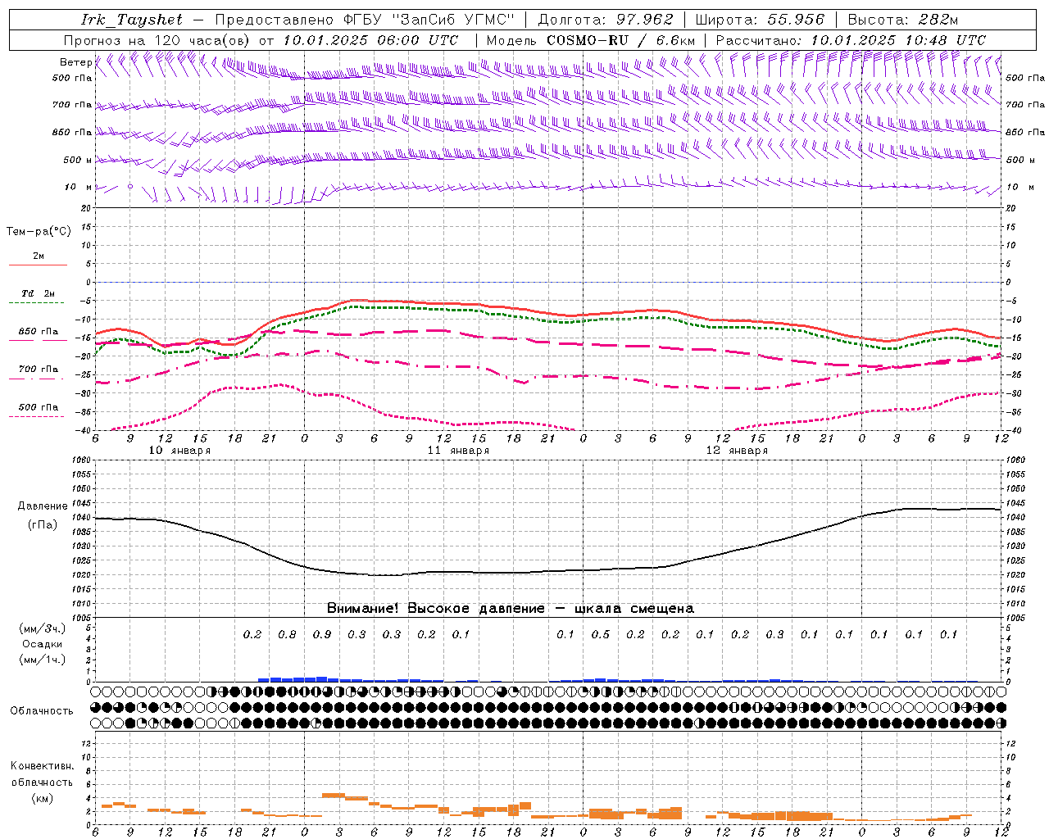Click the '(гПа)' pressure unit label
1049x839 pixels.
point(43,524)
